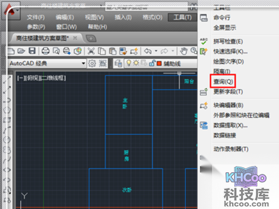
Task: Choose 拼写检查(E) menu entry
Action: point(228,41)
